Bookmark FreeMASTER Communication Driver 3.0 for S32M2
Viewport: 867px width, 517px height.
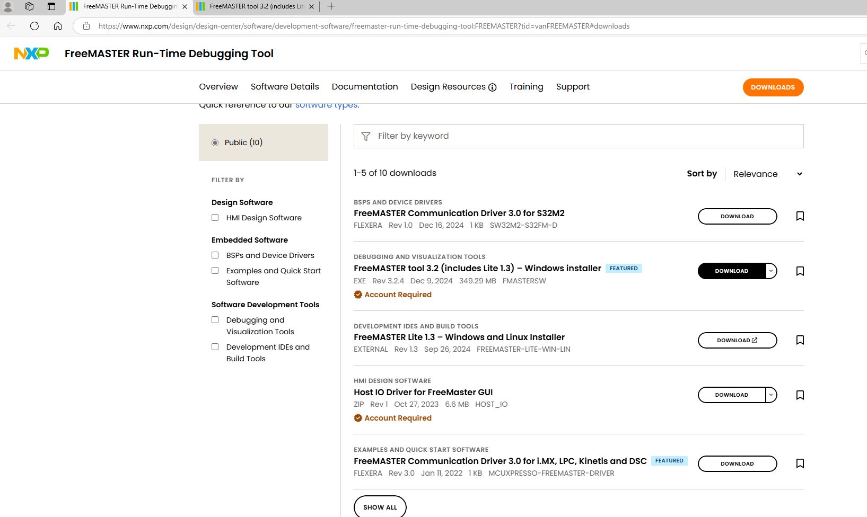(x=800, y=216)
